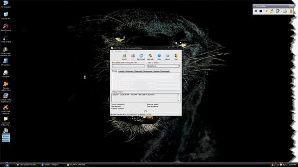This screenshot has height=167, width=298.
Task: Switch to the Range tab
Action: tap(115, 71)
